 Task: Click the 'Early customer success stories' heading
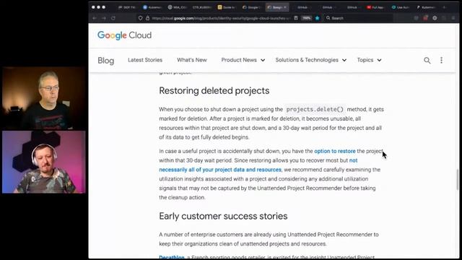tap(223, 216)
